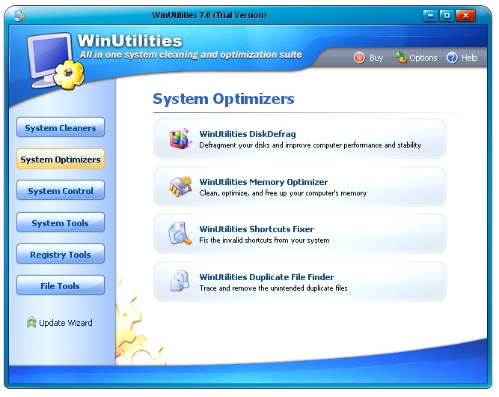
Task: Launch WinUtilities Shortcuts Fixer title link
Action: 257,229
